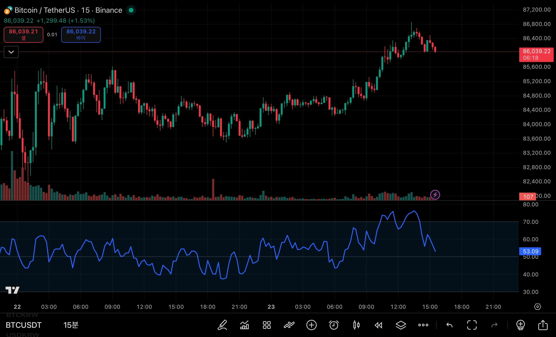
Task: Publish an idea with the lightbulb icon
Action: [x=520, y=325]
